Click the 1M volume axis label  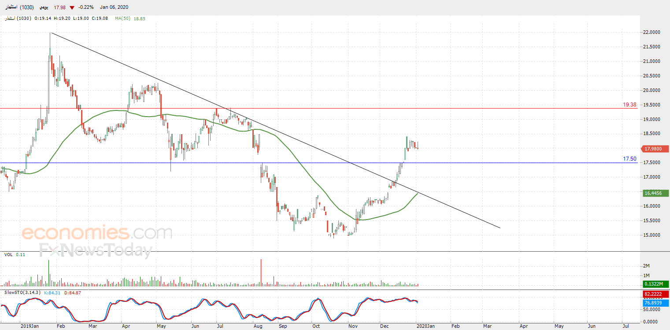[x=647, y=275]
